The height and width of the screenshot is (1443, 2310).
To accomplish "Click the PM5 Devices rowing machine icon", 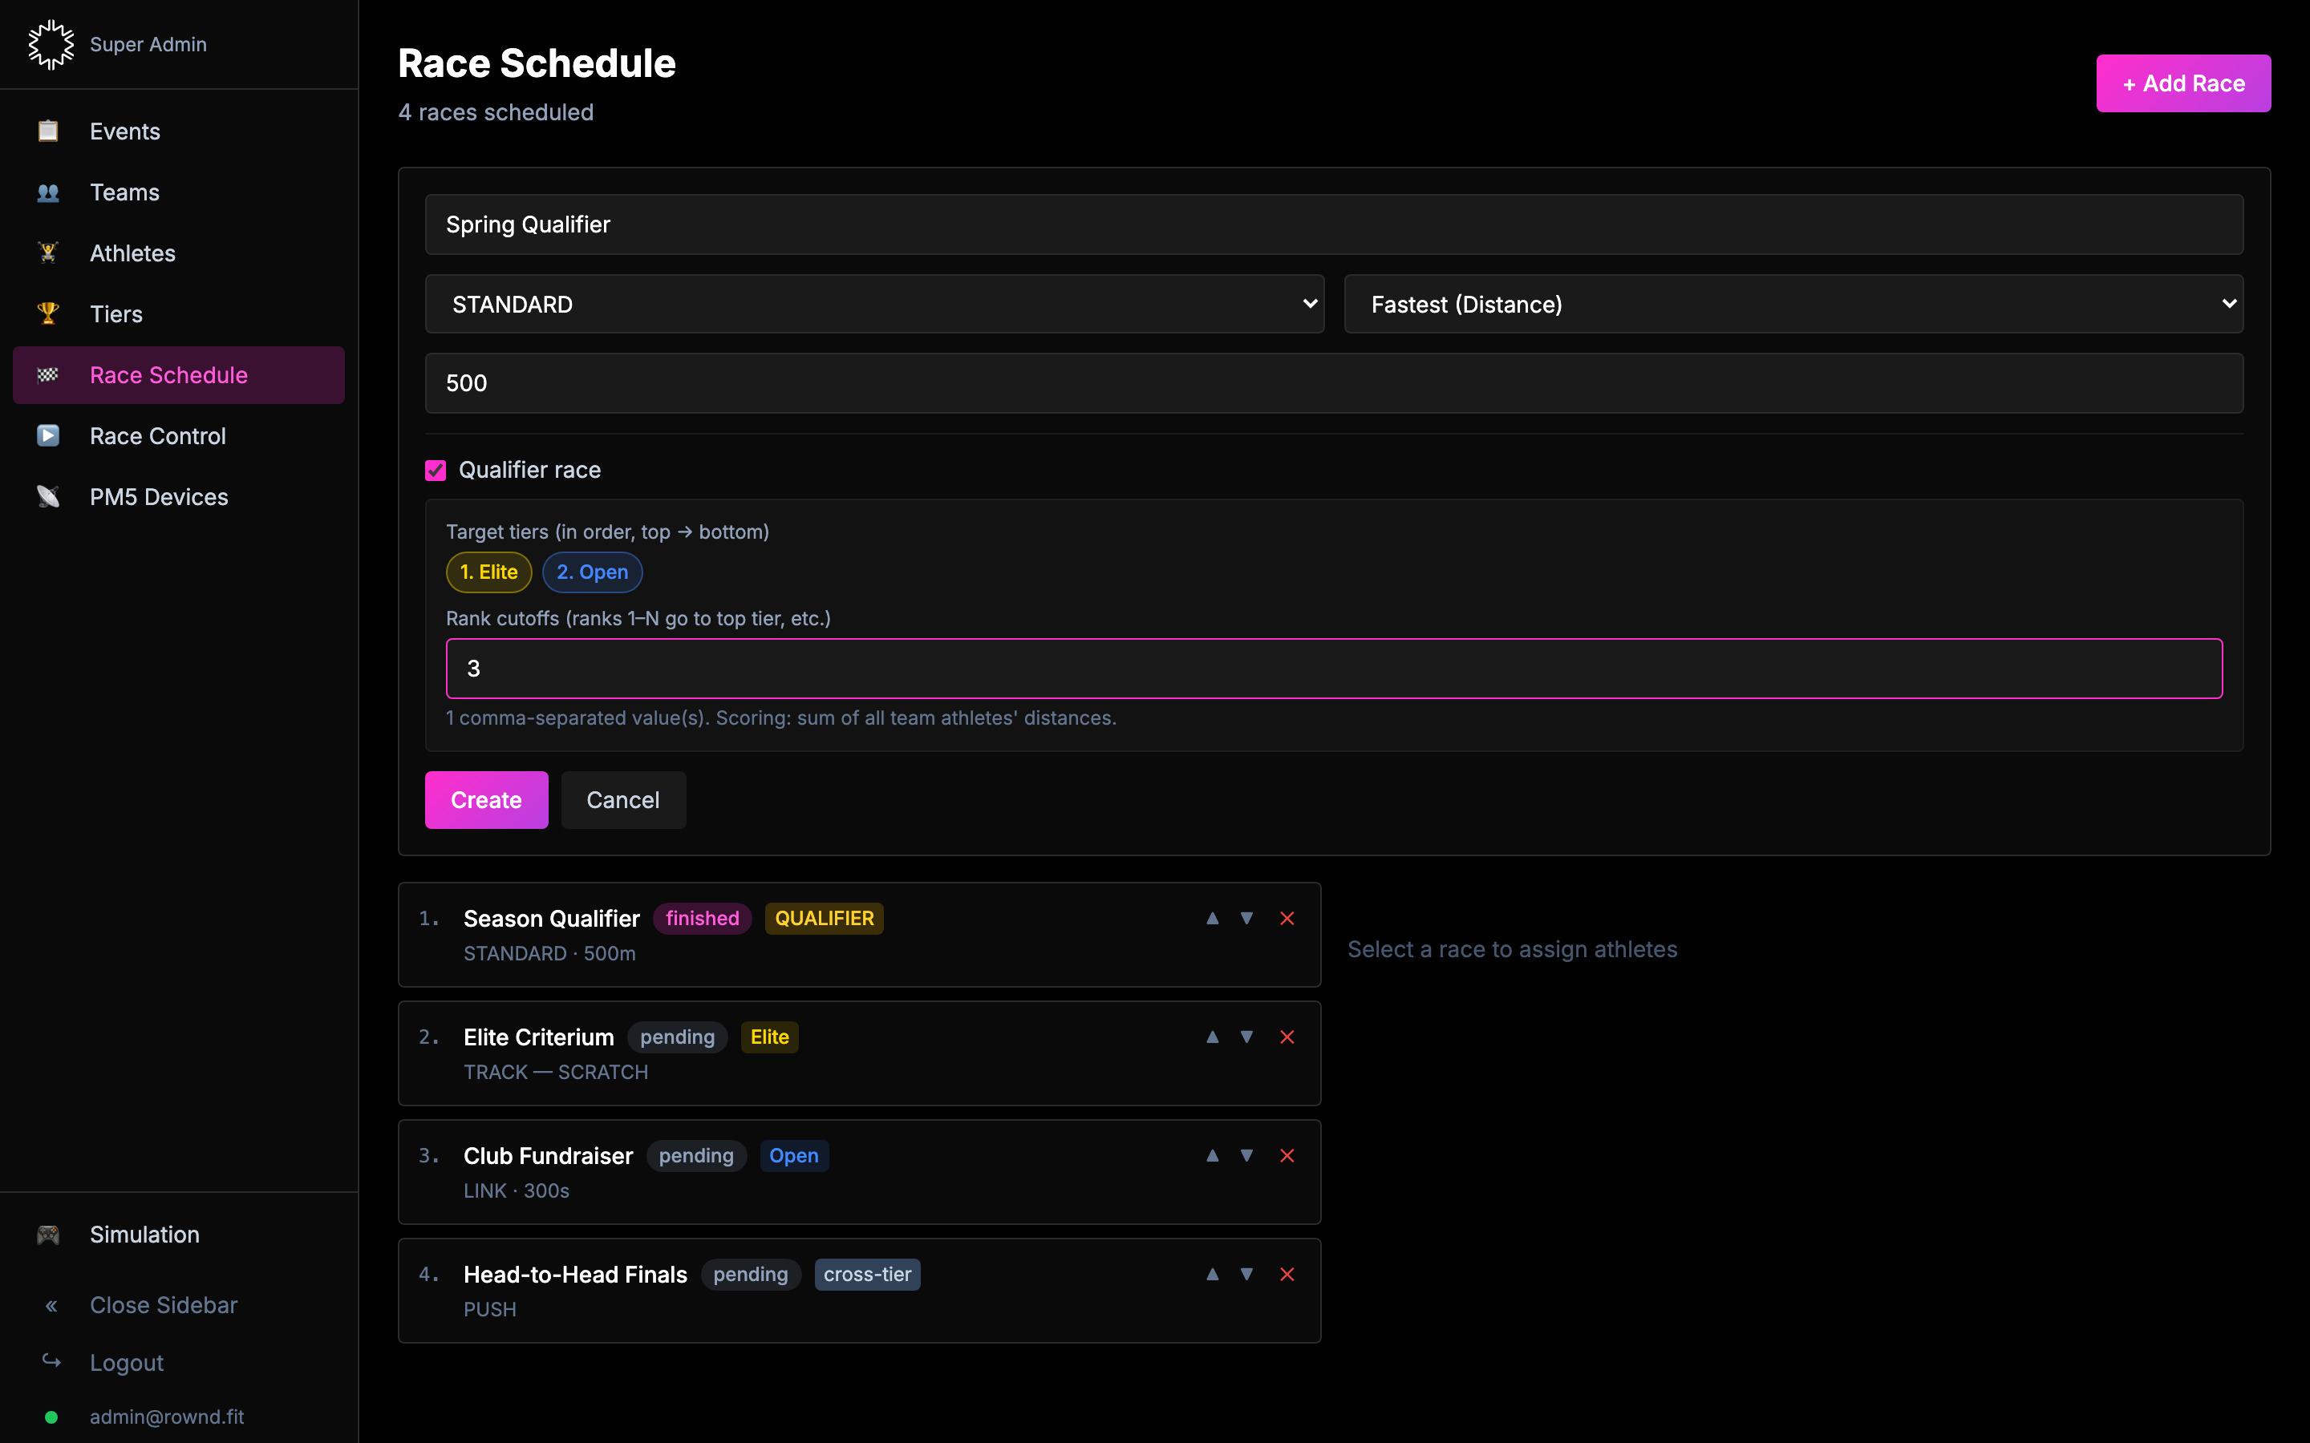I will (48, 496).
